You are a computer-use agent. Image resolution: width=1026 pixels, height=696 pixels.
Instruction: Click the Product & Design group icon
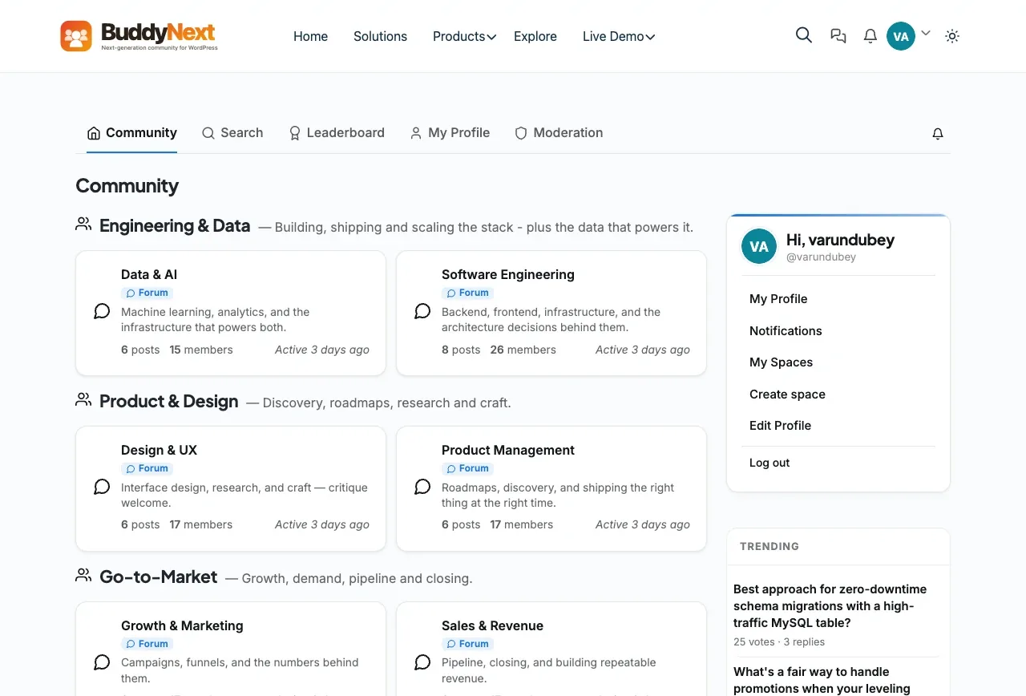(83, 400)
